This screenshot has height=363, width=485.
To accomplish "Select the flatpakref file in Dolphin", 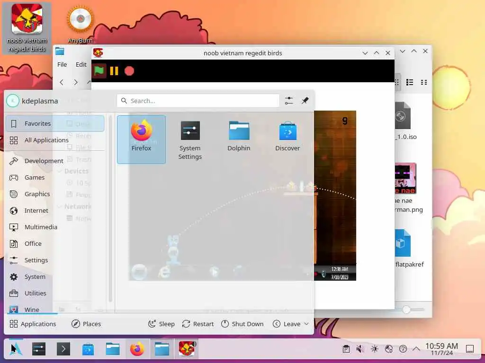I will (408, 248).
